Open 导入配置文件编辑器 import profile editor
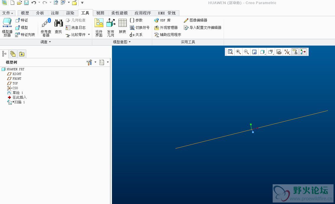 point(203,27)
